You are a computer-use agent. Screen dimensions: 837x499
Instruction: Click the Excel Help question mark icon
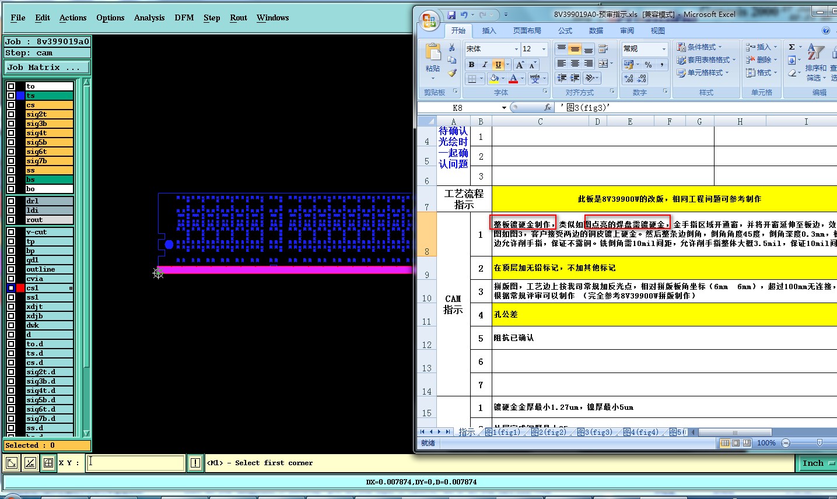[826, 30]
